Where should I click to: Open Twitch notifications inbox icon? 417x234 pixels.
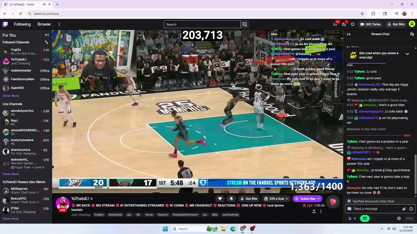[344, 24]
